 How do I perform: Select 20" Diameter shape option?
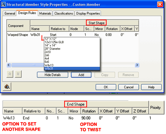pos(72,49)
